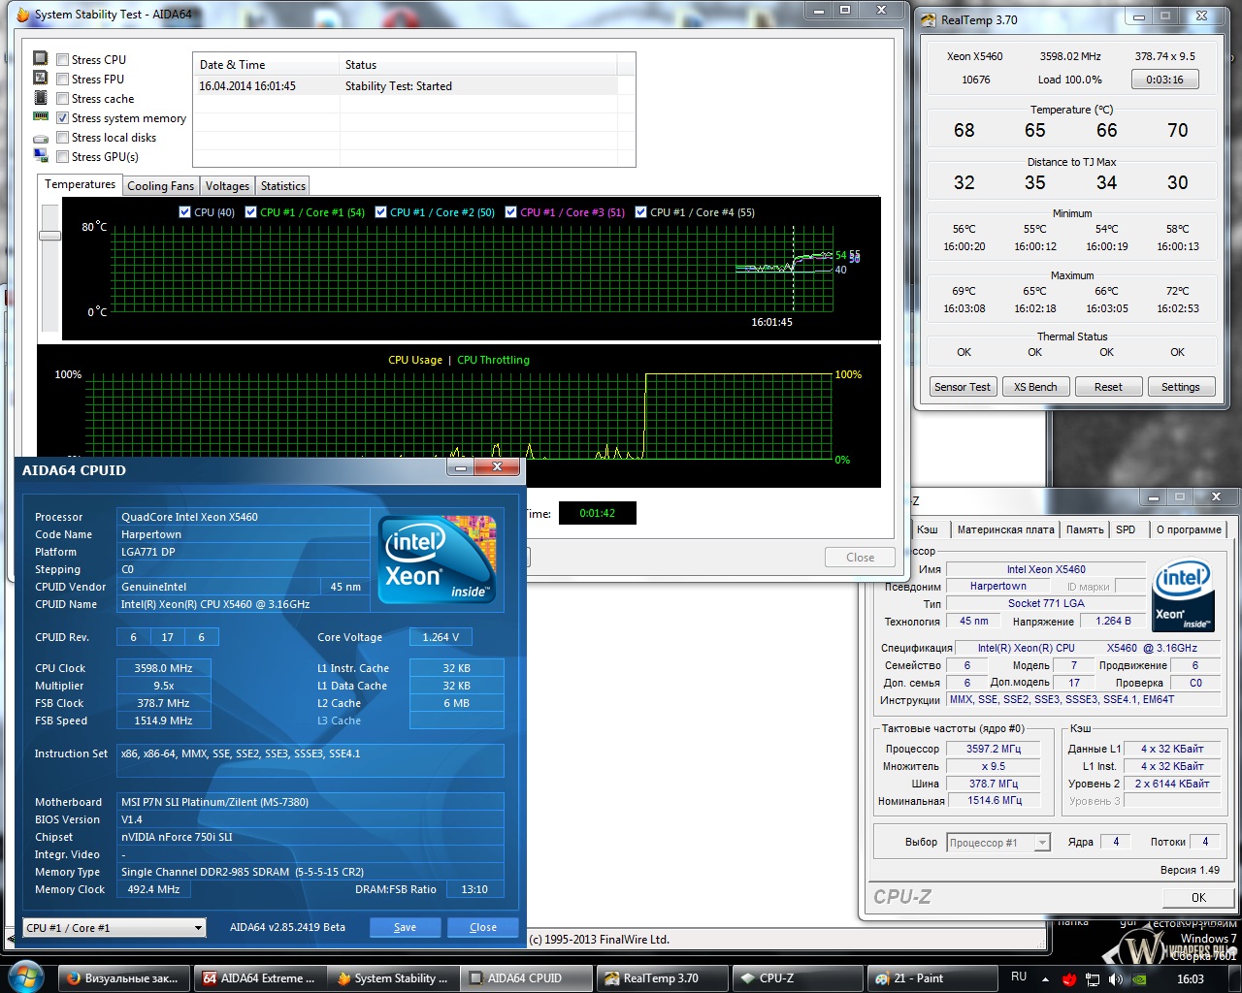Screen dimensions: 1242x993
Task: Click the red AIDA64 tray icon
Action: point(1069,978)
